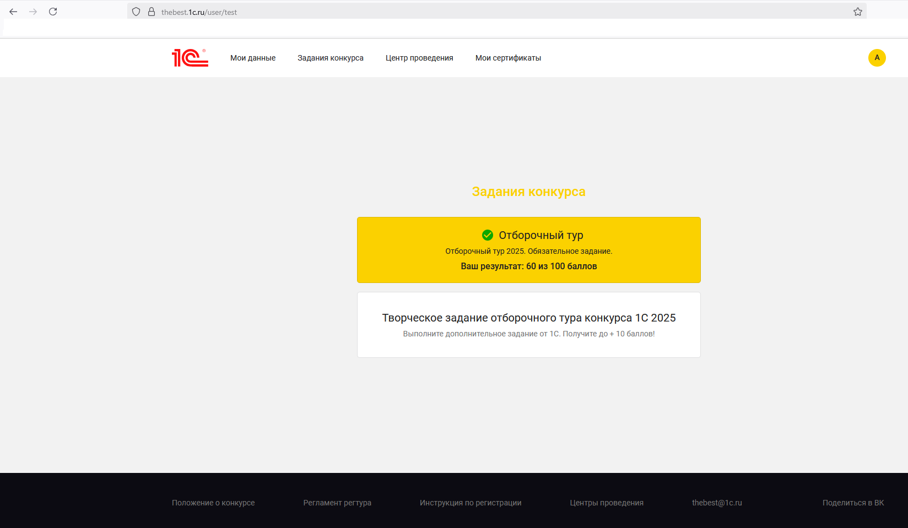Click the thebest@1c.ru email link

[x=717, y=503]
